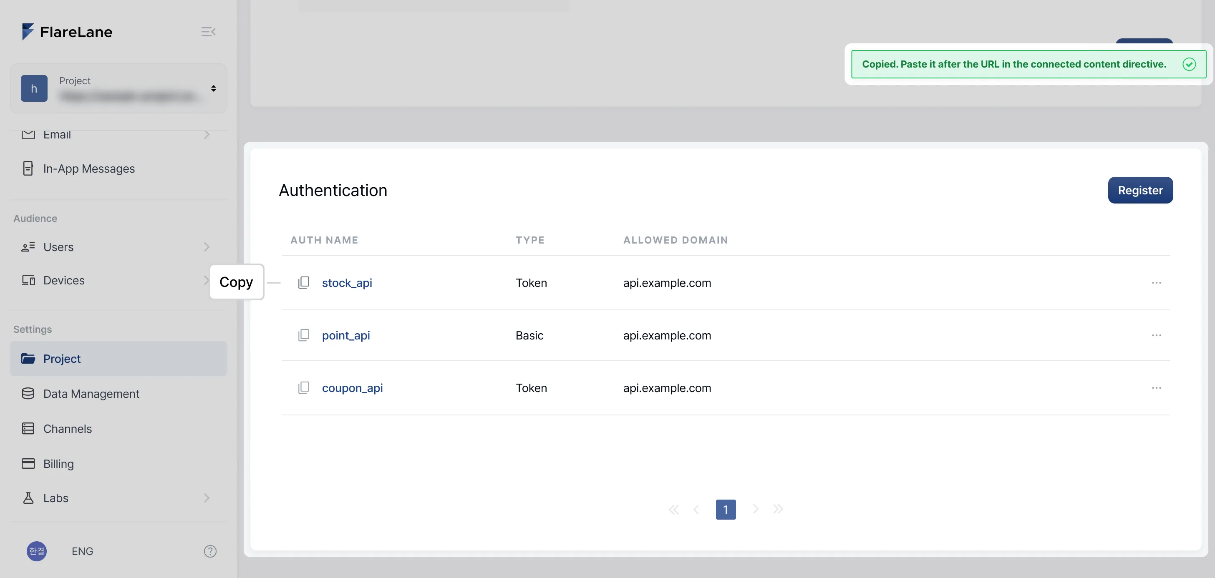
Task: Copy the stock_api auth name
Action: [x=304, y=282]
